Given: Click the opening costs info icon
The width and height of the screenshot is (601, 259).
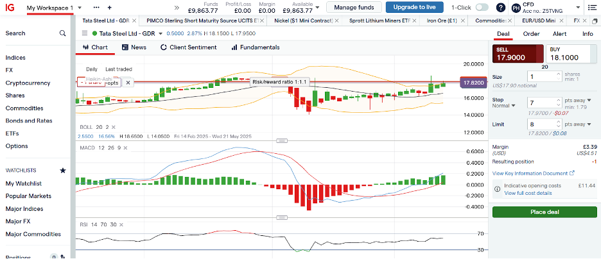Looking at the screenshot, I should click(497, 189).
